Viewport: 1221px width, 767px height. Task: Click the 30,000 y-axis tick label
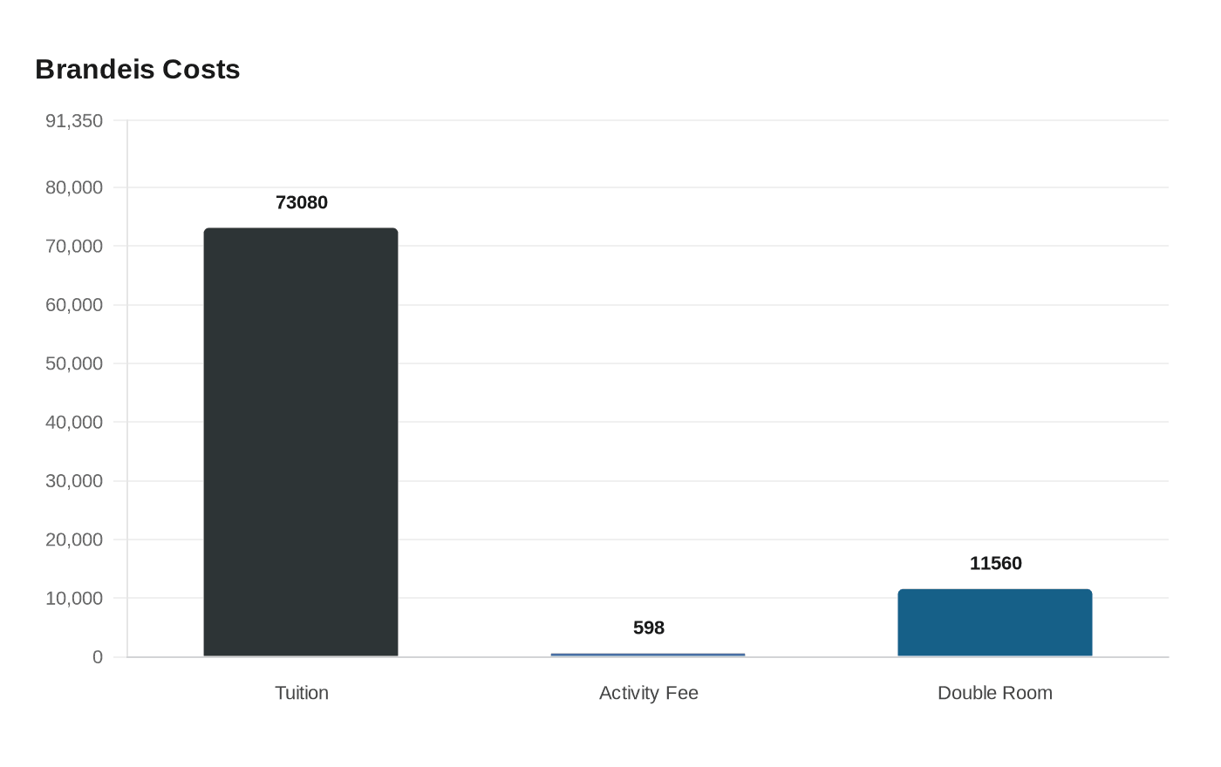[74, 481]
